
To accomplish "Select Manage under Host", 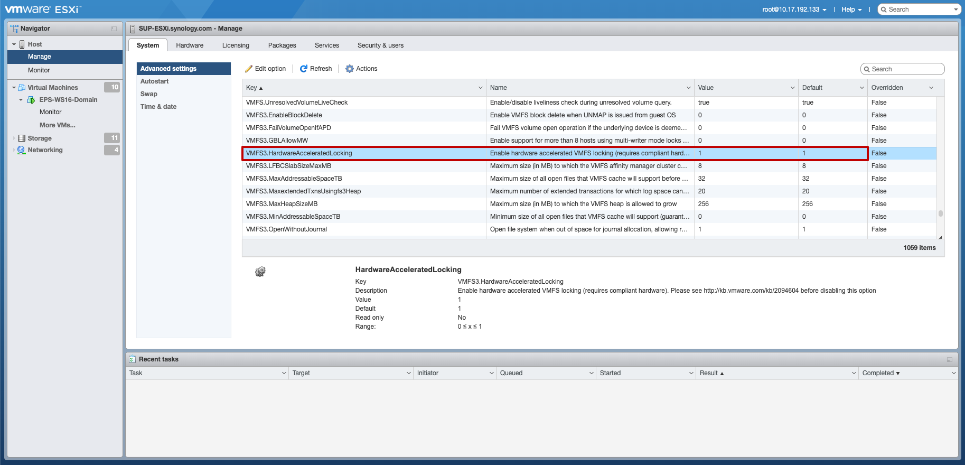I will [65, 57].
